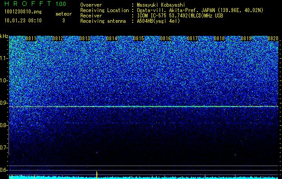The width and height of the screenshot is (282, 179).
Task: Click the green echo dot below 0818
Action: (x=235, y=154)
